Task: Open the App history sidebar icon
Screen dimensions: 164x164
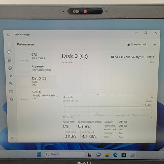Action: click(x=10, y=68)
